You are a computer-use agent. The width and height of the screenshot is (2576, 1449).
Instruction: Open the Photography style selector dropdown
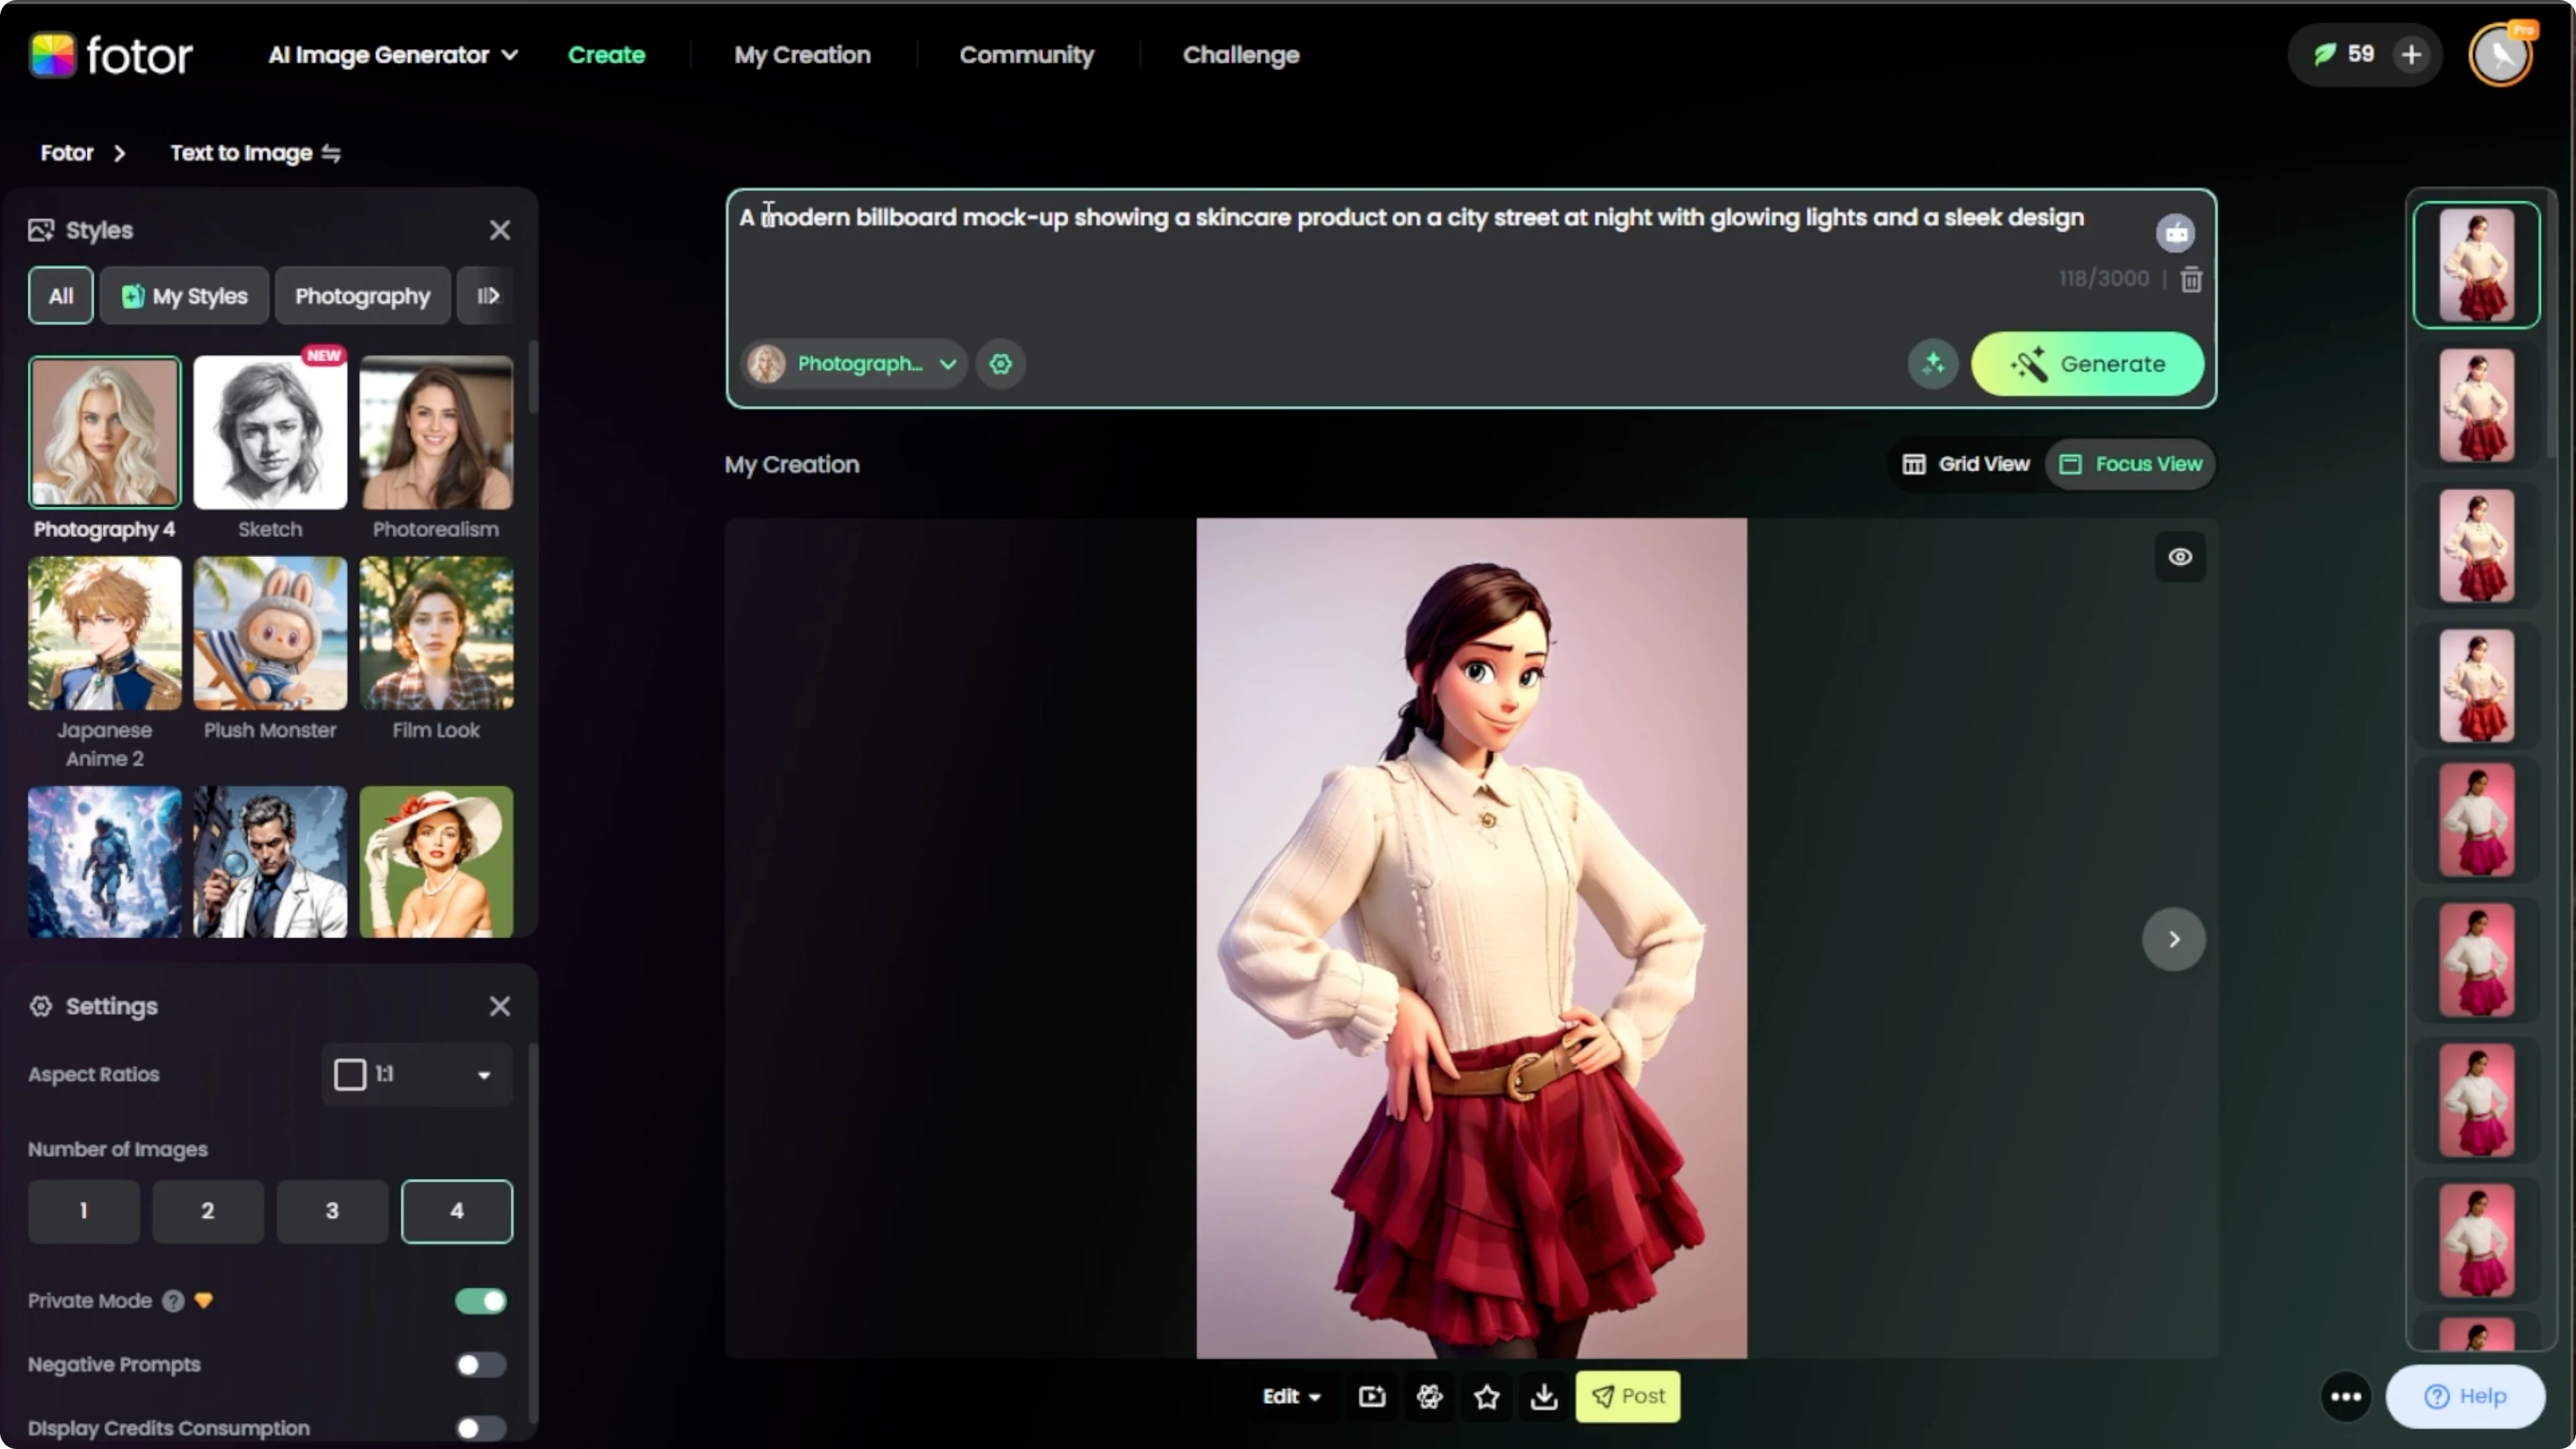tap(853, 364)
